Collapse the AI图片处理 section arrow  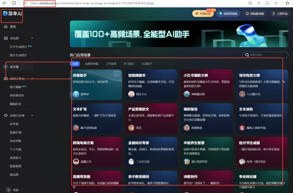pyautogui.click(x=32, y=115)
